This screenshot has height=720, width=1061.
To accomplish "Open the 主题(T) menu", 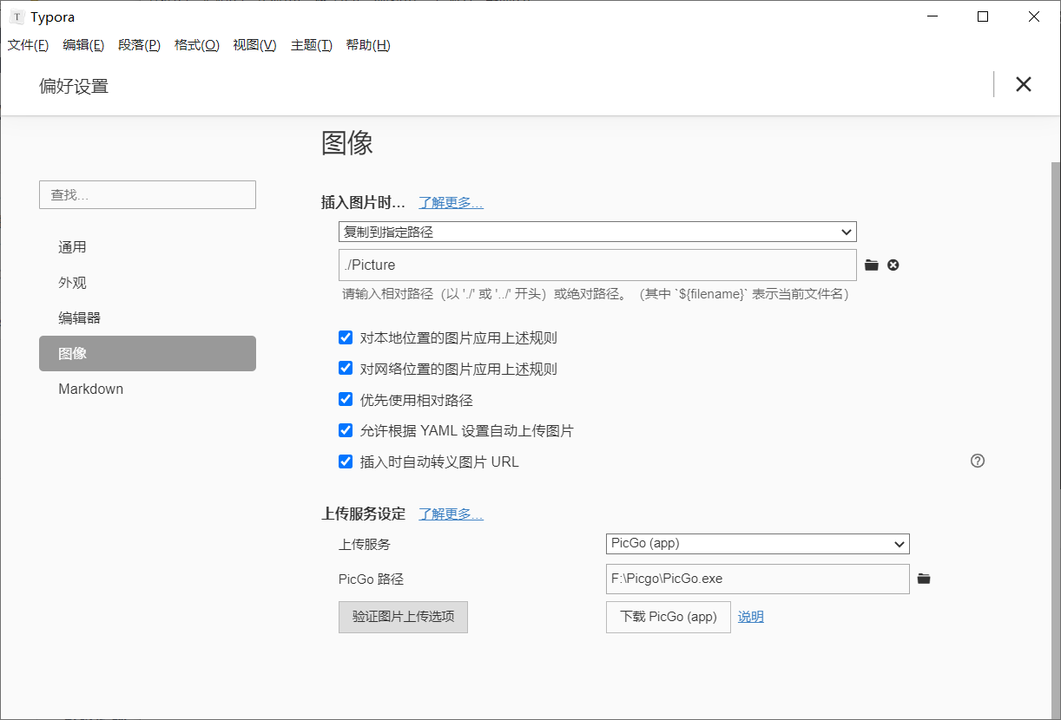I will [x=311, y=45].
